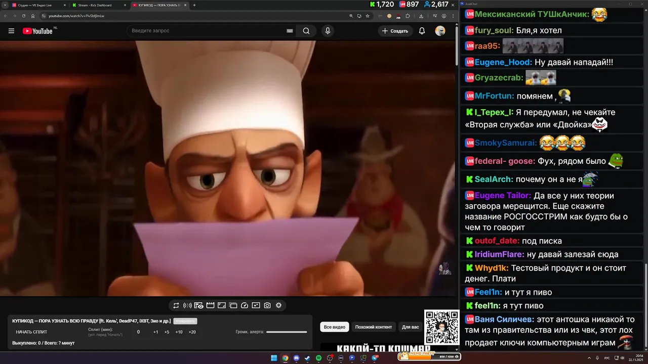Select the Все видео filter chip
The image size is (648, 364).
click(x=335, y=327)
